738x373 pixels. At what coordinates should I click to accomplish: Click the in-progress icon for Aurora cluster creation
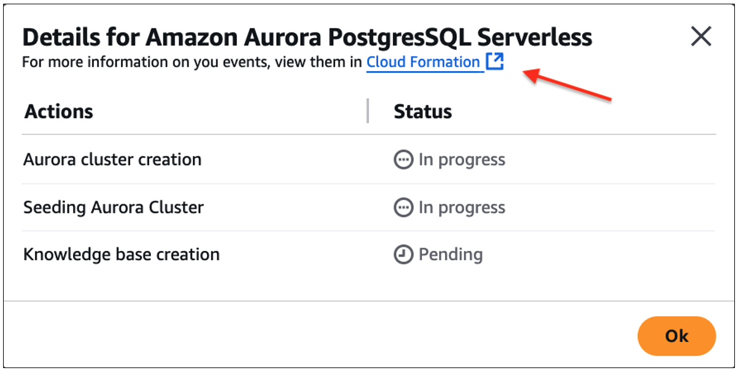403,160
